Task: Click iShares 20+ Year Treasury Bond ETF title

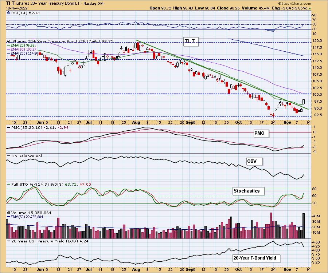Action: (49, 4)
